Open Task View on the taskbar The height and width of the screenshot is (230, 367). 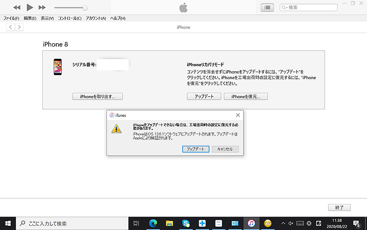click(136, 223)
